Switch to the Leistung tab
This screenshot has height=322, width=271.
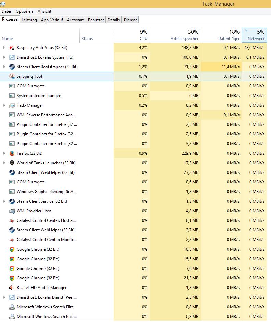pyautogui.click(x=29, y=20)
